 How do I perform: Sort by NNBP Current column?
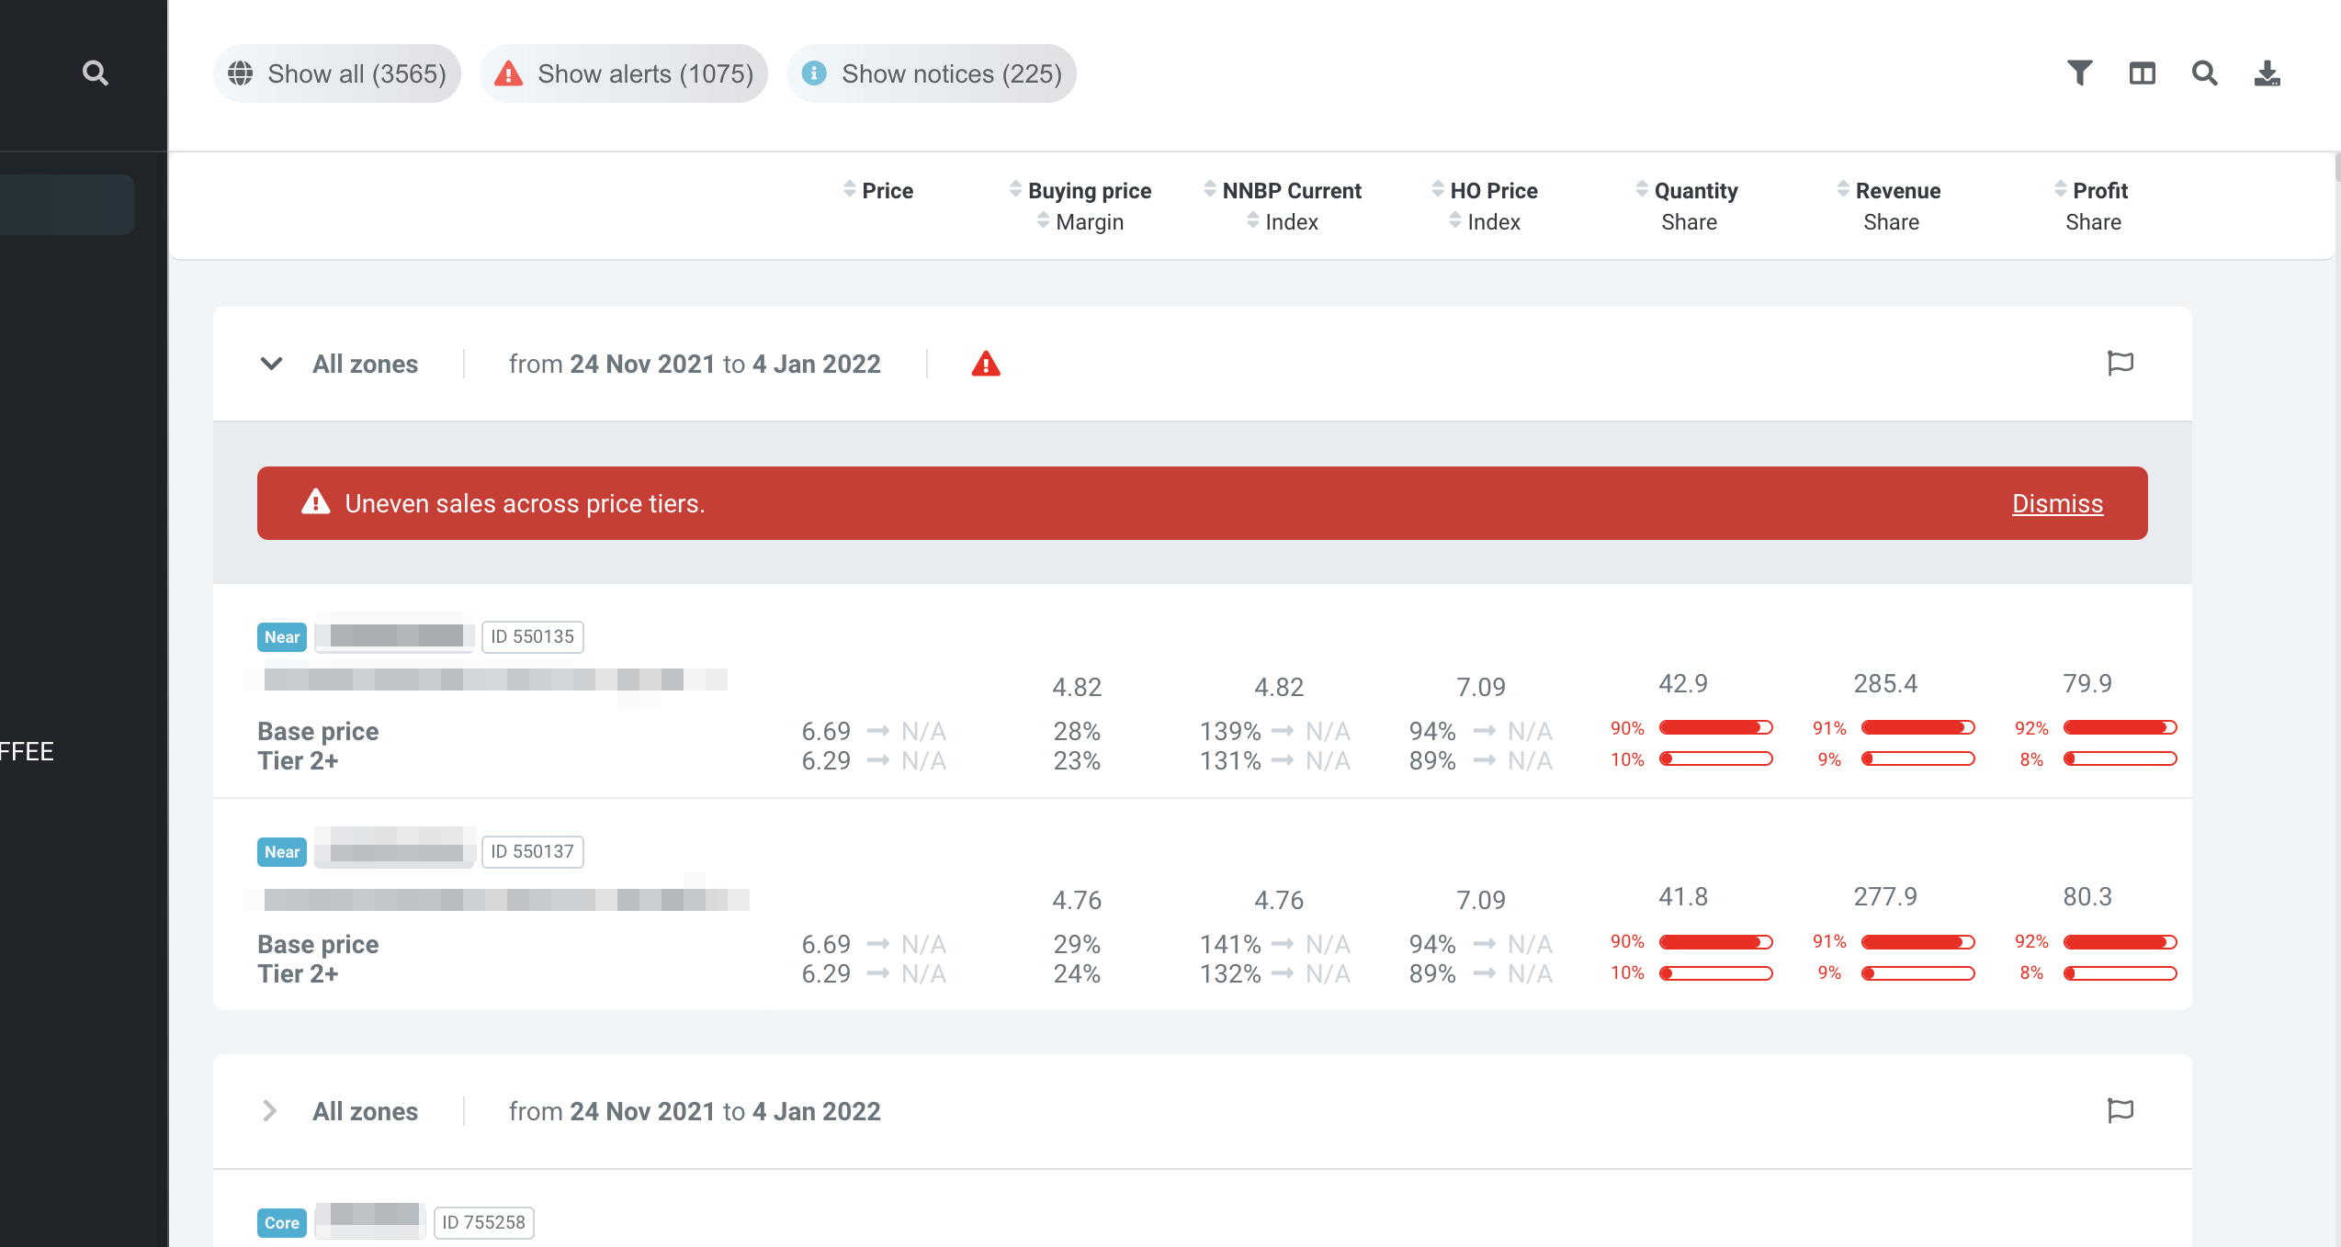(1283, 190)
